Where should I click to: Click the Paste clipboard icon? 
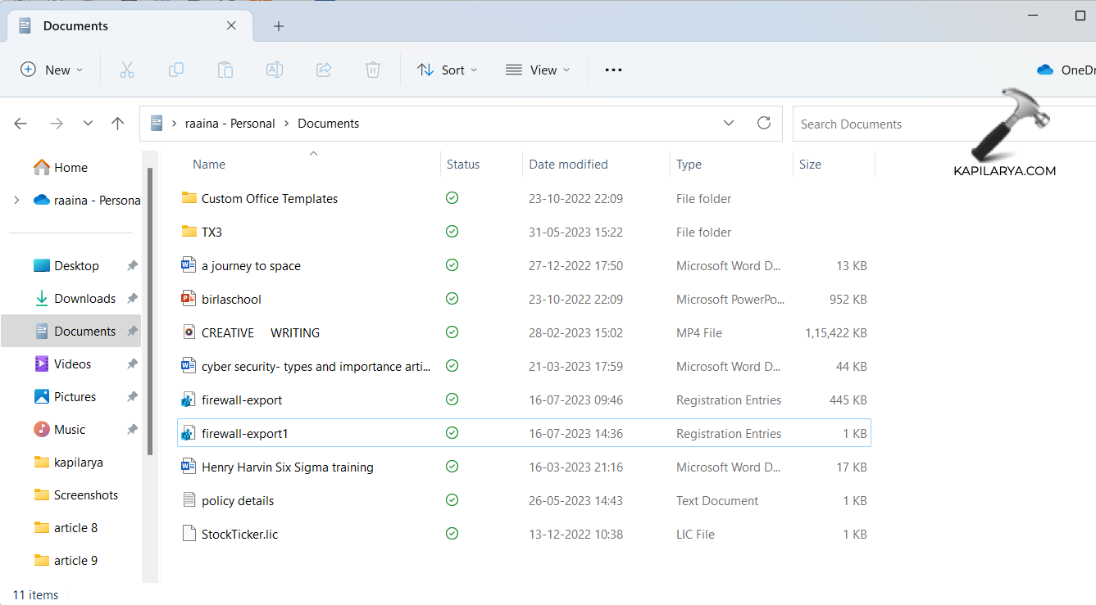click(225, 70)
